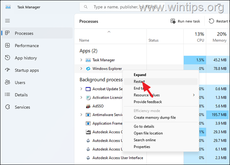The image size is (230, 165).
Task: Open the App history section
Action: pyautogui.click(x=37, y=58)
